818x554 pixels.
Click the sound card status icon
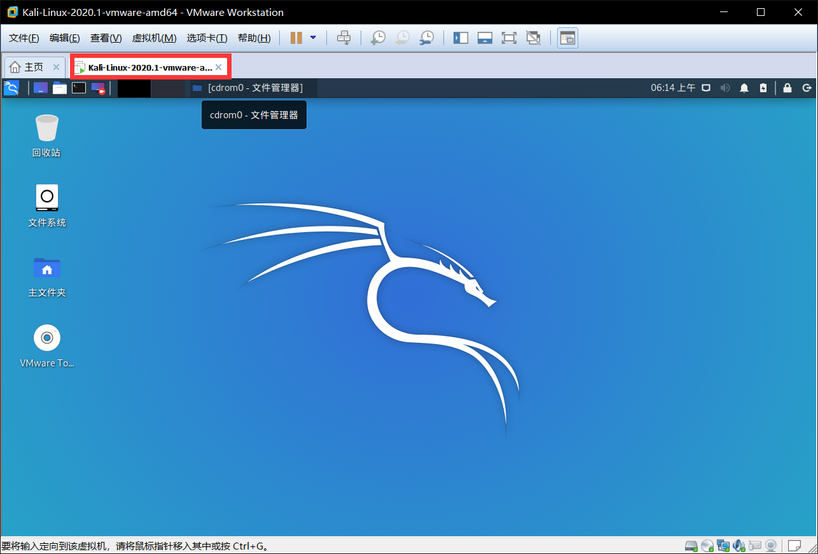pyautogui.click(x=739, y=546)
